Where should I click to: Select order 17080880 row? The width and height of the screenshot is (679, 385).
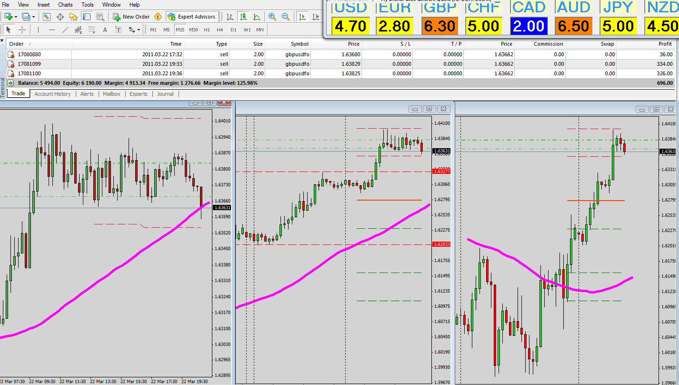coord(340,54)
